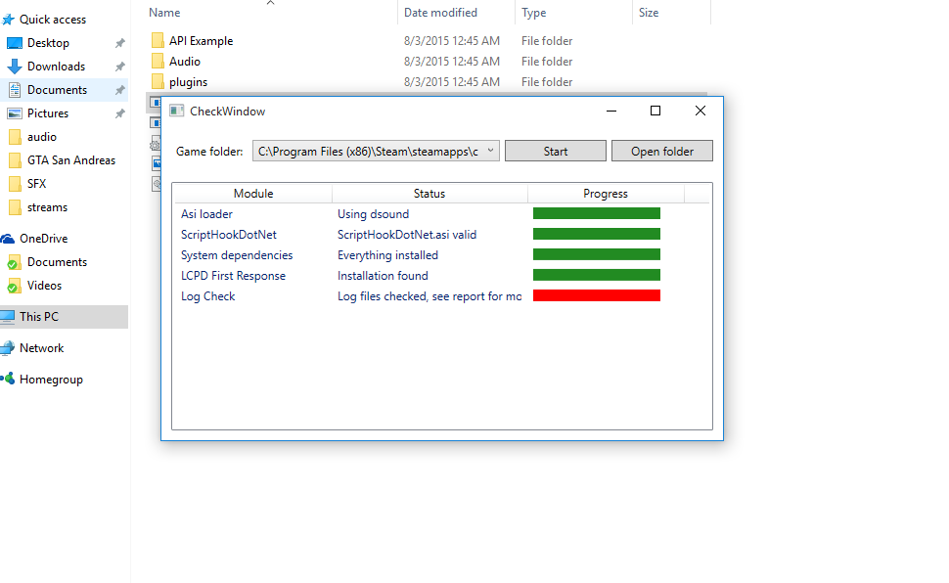Expand the Game folder path dropdown
The width and height of the screenshot is (949, 583).
(491, 151)
